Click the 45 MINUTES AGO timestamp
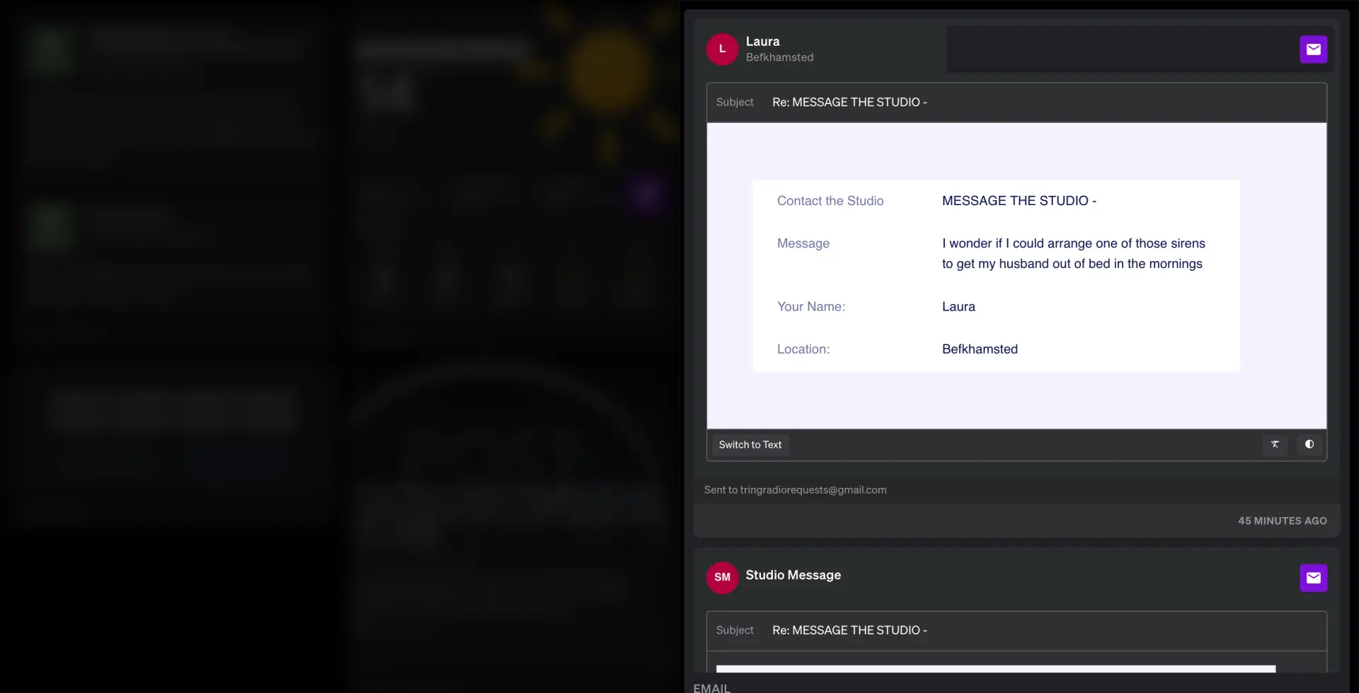The width and height of the screenshot is (1359, 693). (1282, 521)
